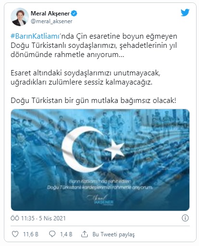
Task: Click the blue verified badge
Action: [74, 14]
